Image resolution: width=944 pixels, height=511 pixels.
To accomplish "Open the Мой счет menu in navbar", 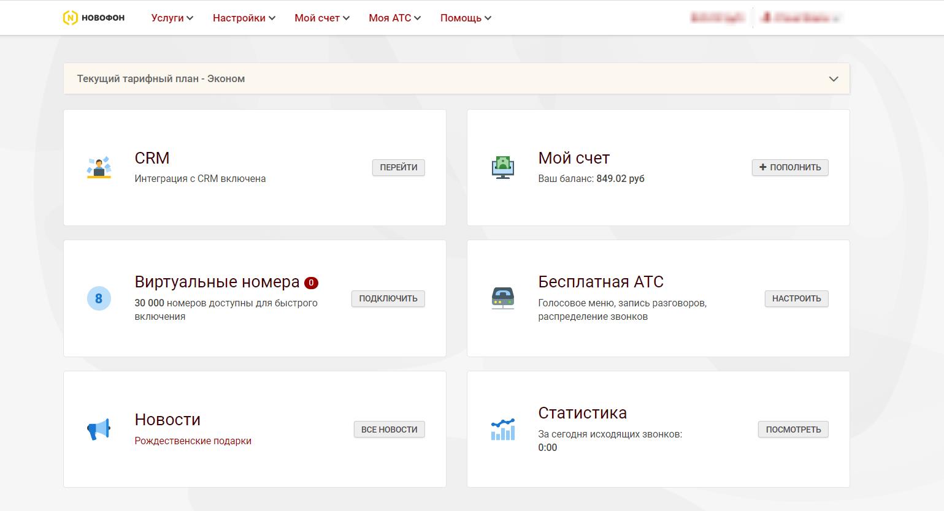I will point(321,18).
